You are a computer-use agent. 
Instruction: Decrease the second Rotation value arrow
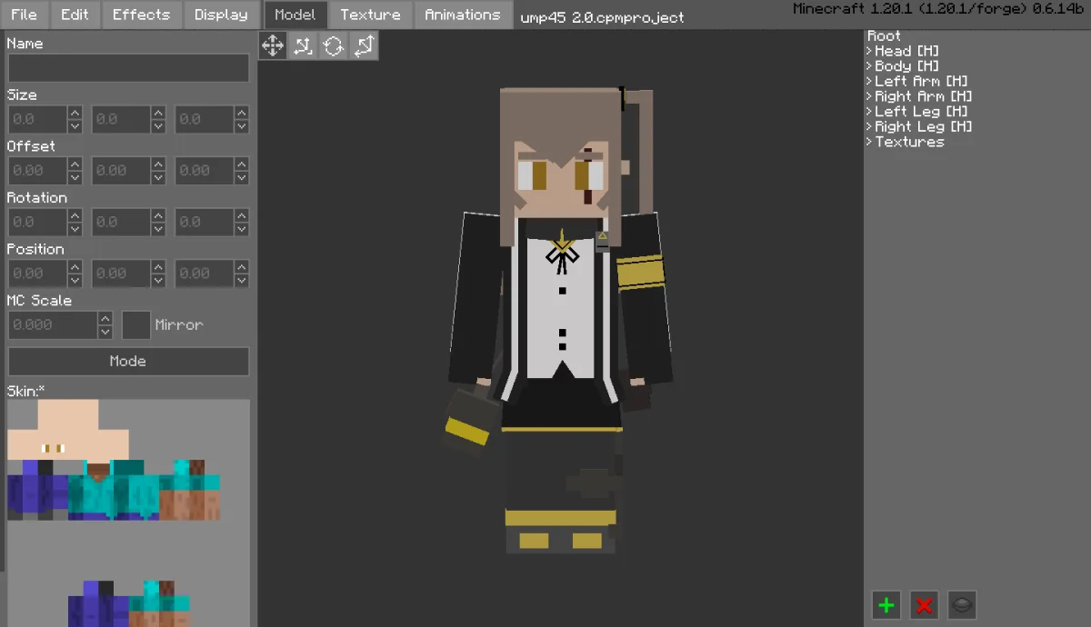coord(158,230)
